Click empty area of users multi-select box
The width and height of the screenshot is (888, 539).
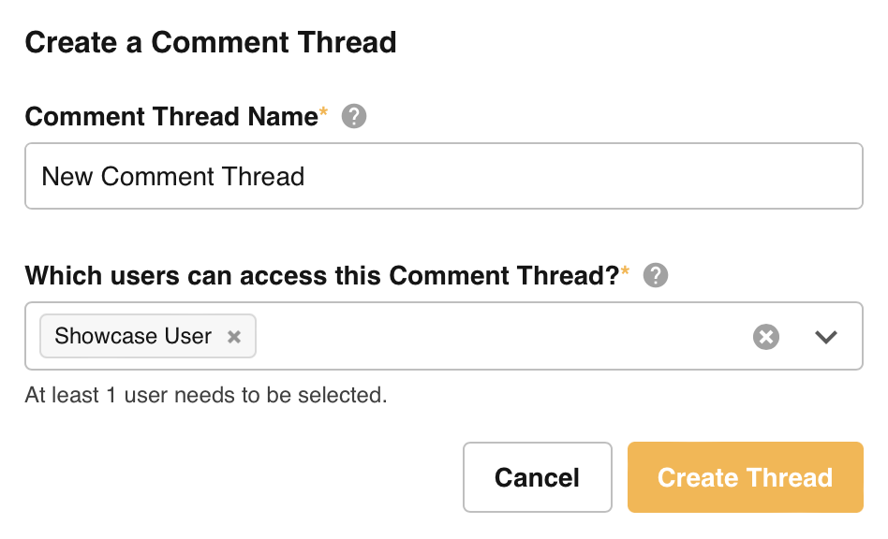pos(496,337)
